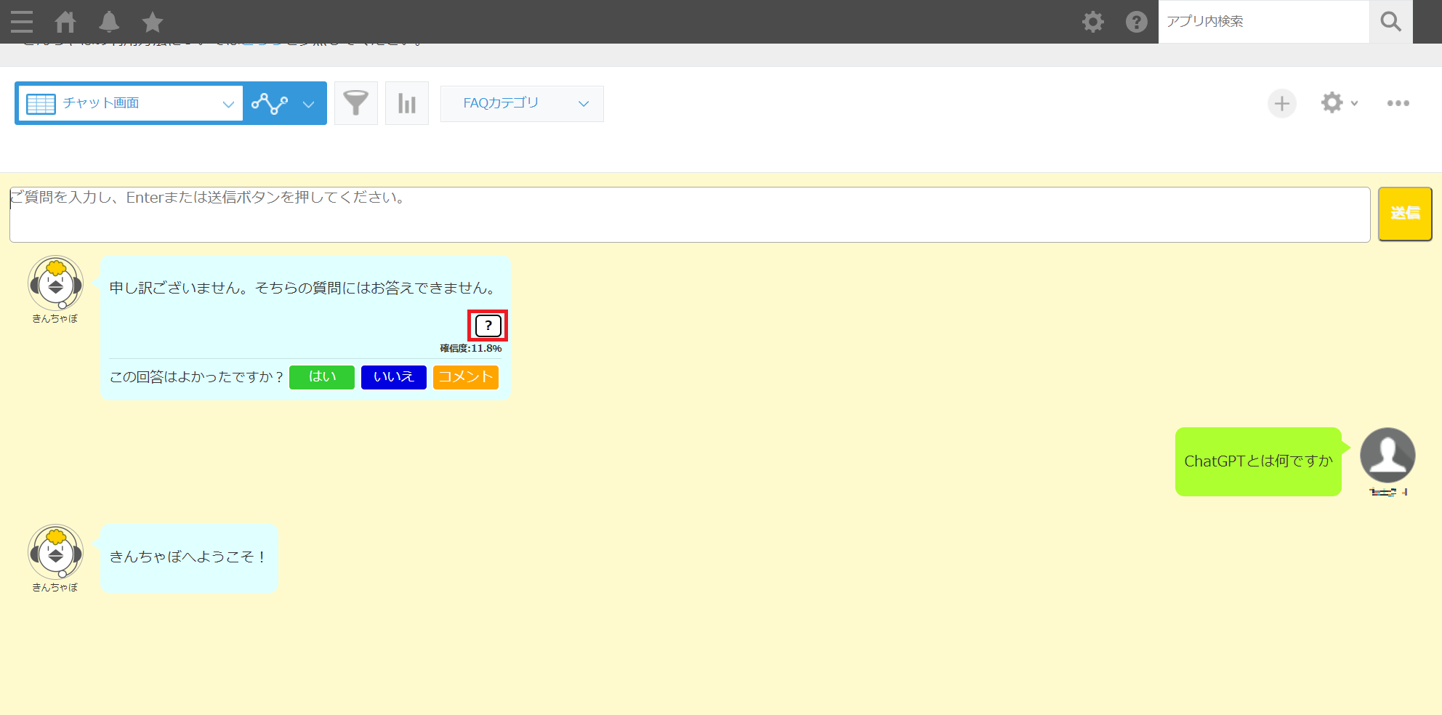The image size is (1442, 715).
Task: Open the hamburger main menu
Action: coord(22,22)
